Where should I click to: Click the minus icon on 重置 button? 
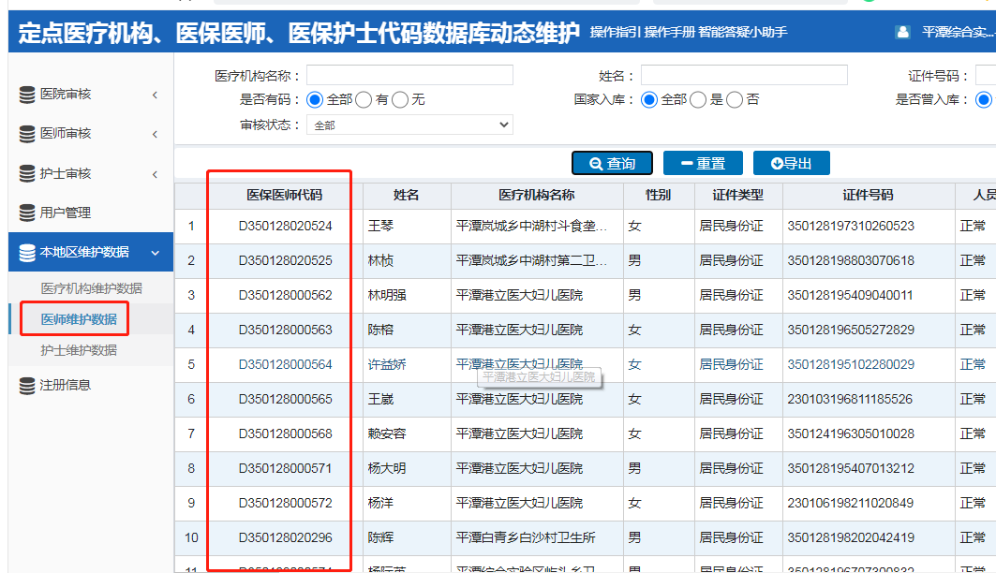point(687,163)
